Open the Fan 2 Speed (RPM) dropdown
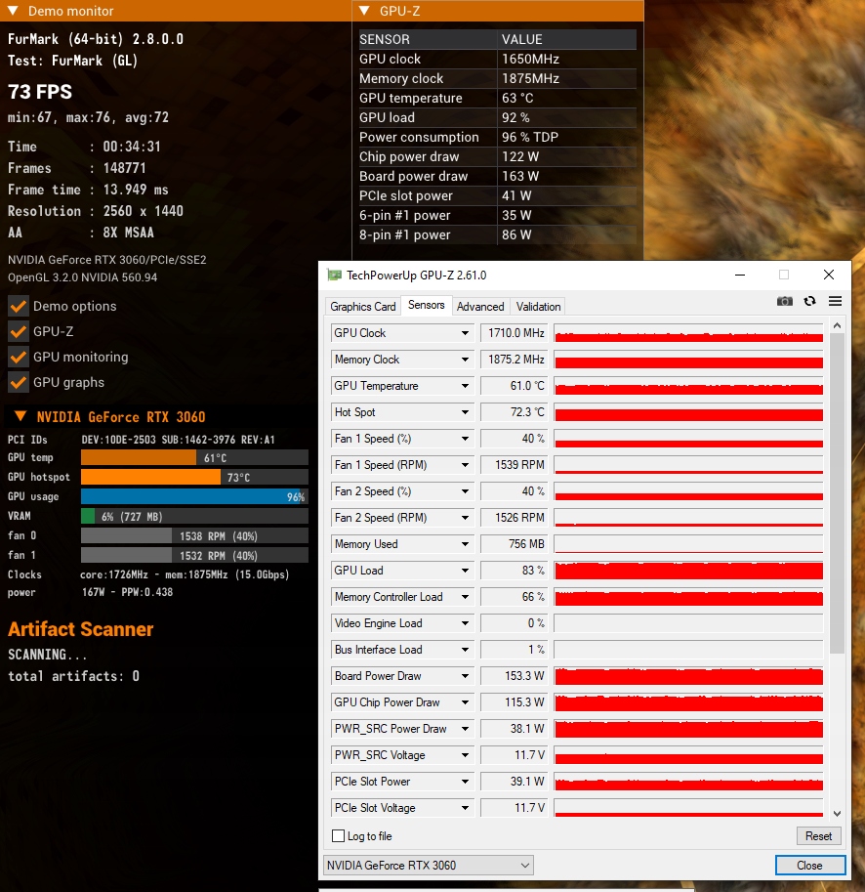865x892 pixels. pos(465,518)
